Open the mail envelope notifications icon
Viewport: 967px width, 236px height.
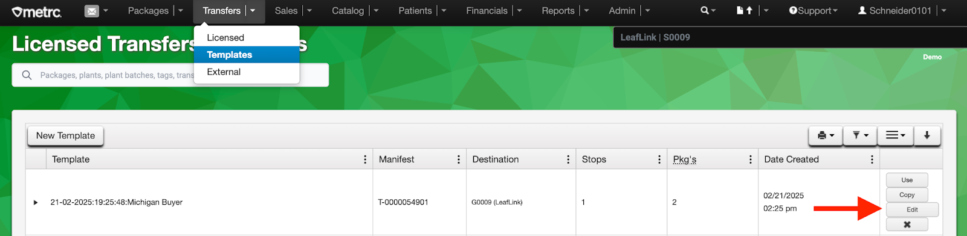[91, 11]
